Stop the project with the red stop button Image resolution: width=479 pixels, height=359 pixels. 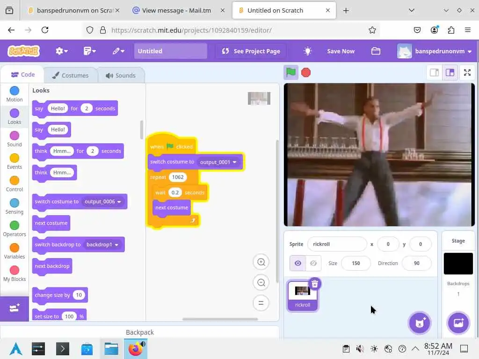[x=306, y=72]
